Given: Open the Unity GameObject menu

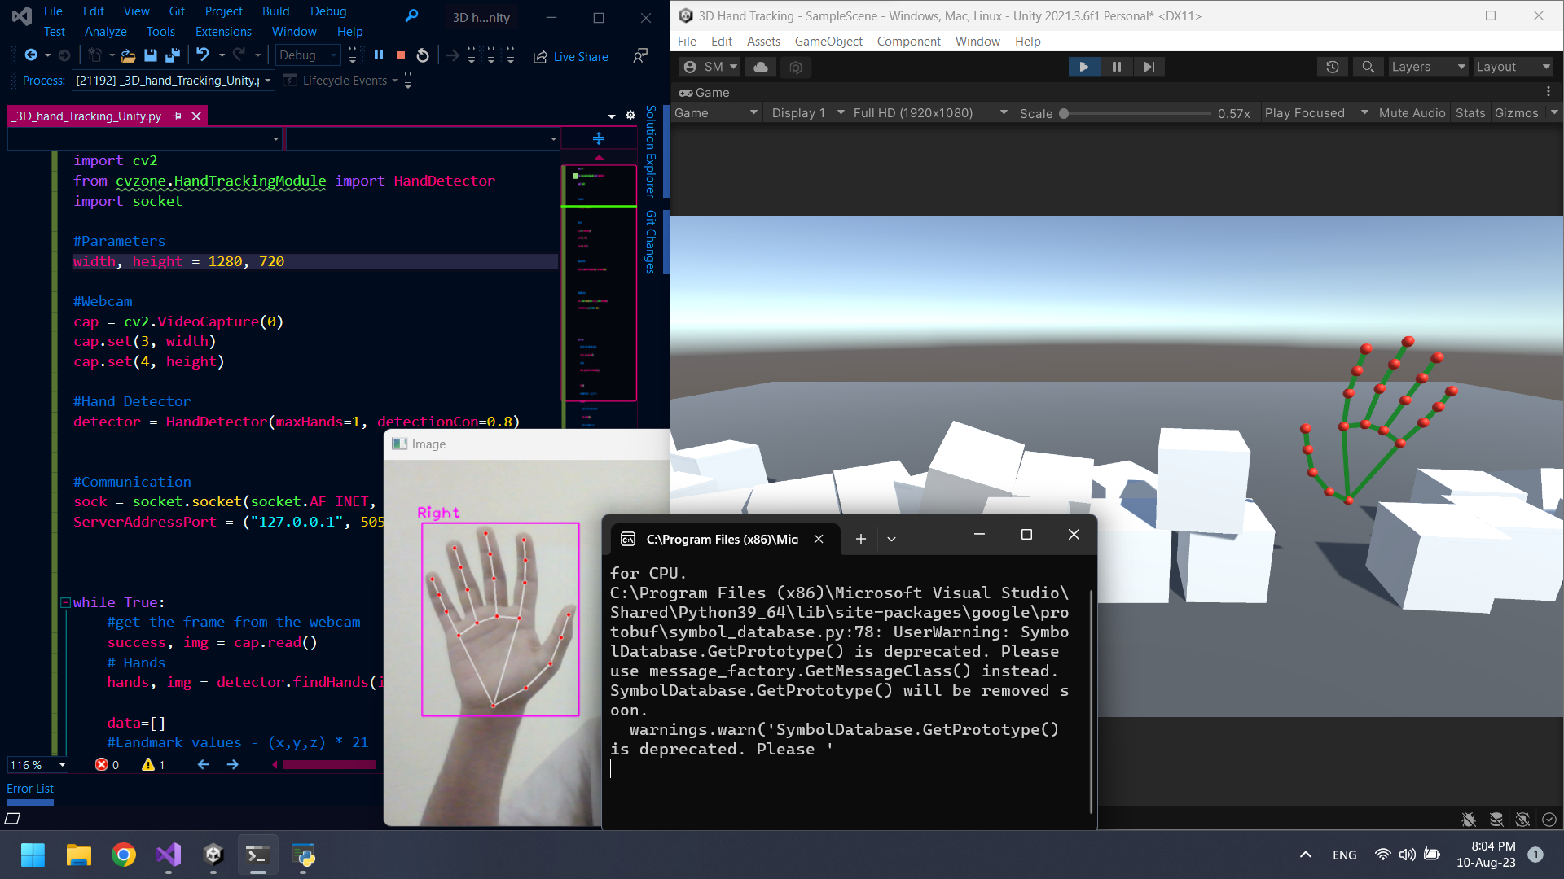Looking at the screenshot, I should click(x=828, y=42).
